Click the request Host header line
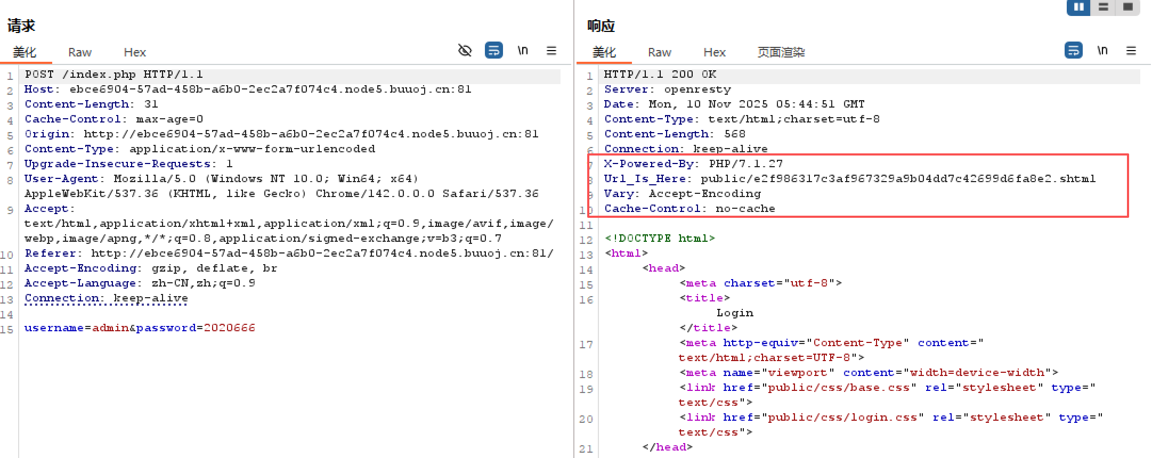Image resolution: width=1152 pixels, height=458 pixels. pyautogui.click(x=248, y=89)
